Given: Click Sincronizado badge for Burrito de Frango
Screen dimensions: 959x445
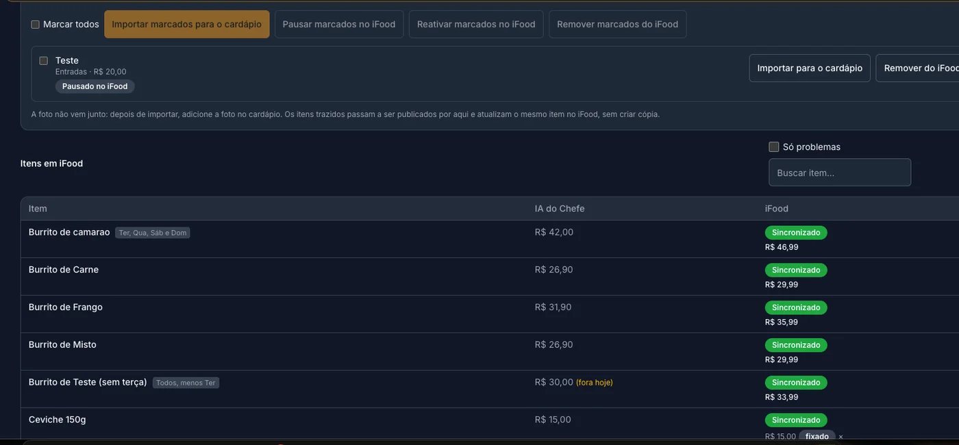Looking at the screenshot, I should 796,307.
